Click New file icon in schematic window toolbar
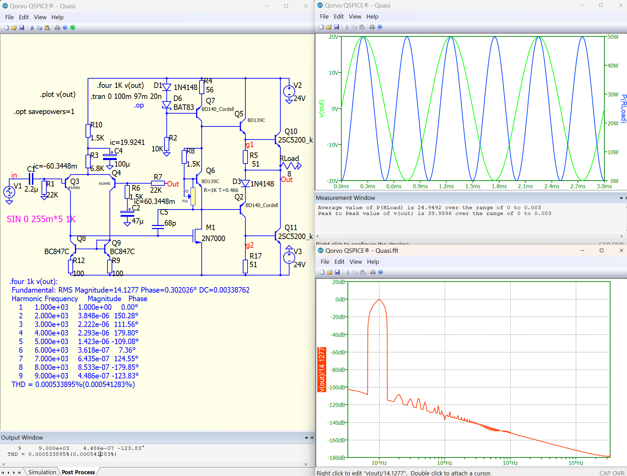The width and height of the screenshot is (627, 476). tap(7, 27)
